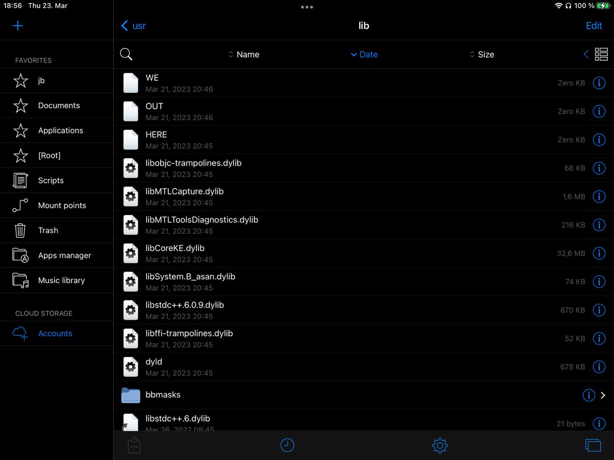The image size is (614, 460).
Task: Show info for libstdc++.6.dylib
Action: click(x=599, y=423)
